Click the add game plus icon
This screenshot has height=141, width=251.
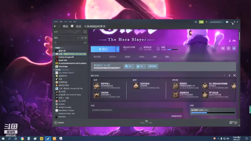click(56, 123)
